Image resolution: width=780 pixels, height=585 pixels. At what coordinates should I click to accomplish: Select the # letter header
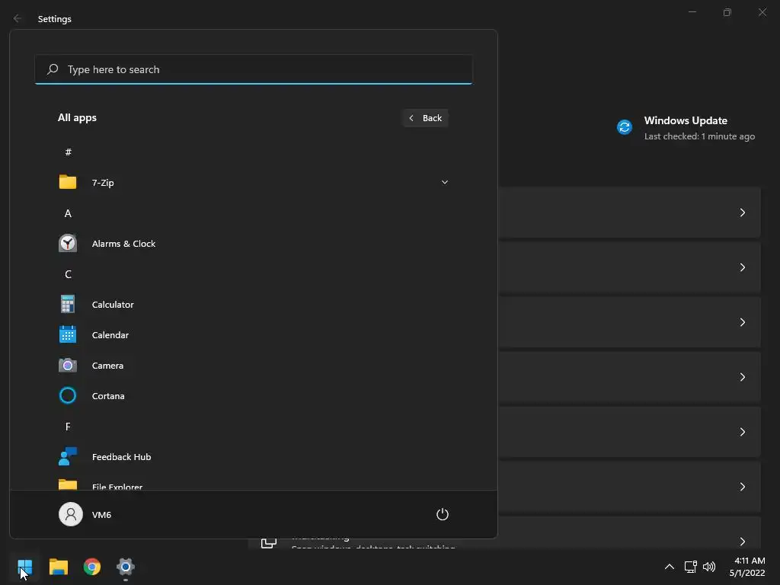[68, 152]
